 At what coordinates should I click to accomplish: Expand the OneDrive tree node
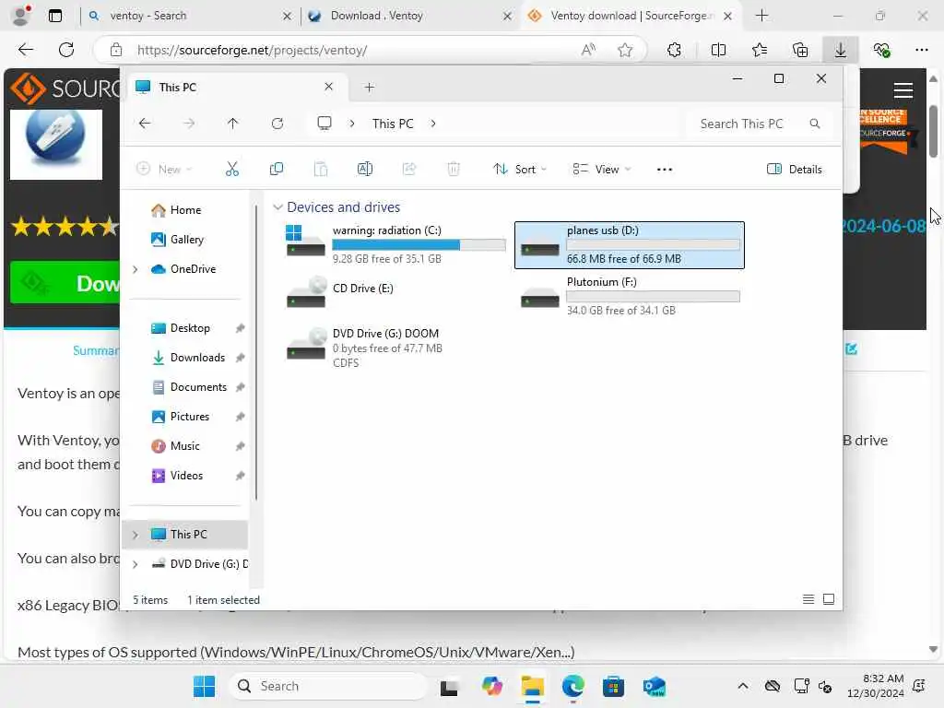coord(136,269)
